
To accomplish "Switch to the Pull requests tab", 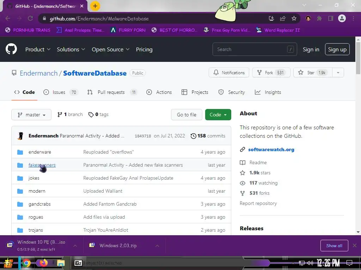I will click(112, 92).
